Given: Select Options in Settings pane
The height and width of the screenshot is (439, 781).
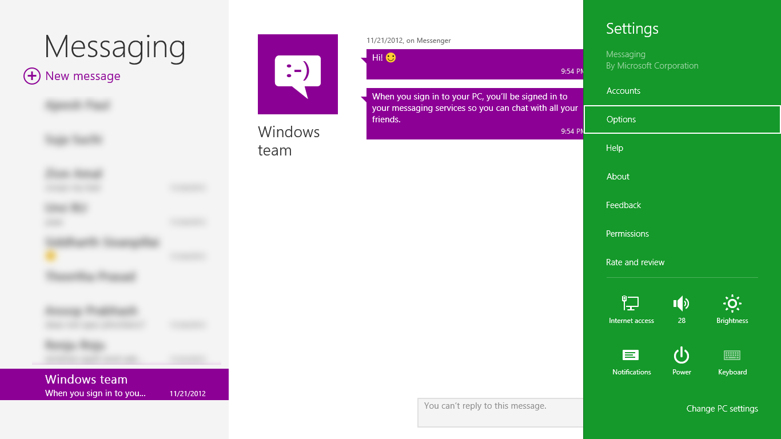Looking at the screenshot, I should pos(682,119).
